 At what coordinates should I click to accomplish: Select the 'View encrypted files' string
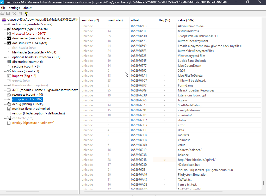click(x=191, y=56)
